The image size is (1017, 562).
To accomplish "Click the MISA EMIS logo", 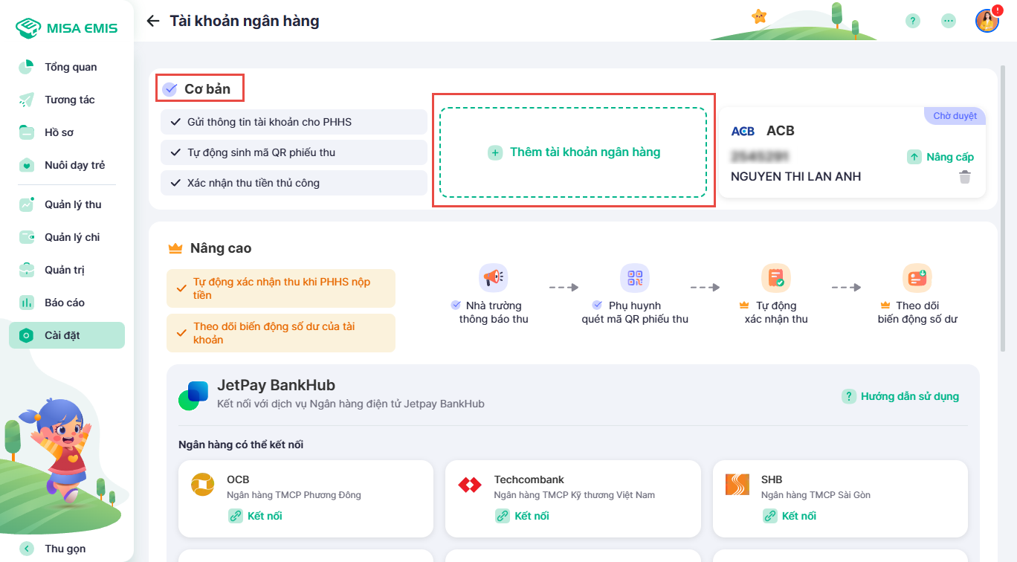I will 67,28.
